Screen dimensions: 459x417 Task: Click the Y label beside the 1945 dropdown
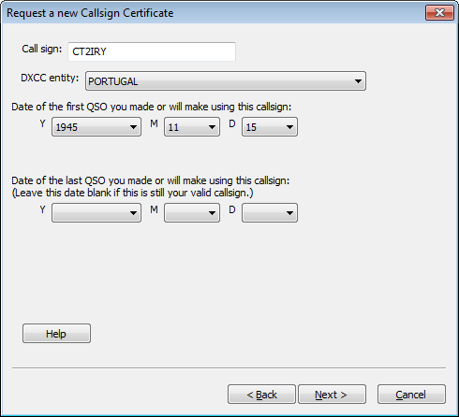[43, 124]
